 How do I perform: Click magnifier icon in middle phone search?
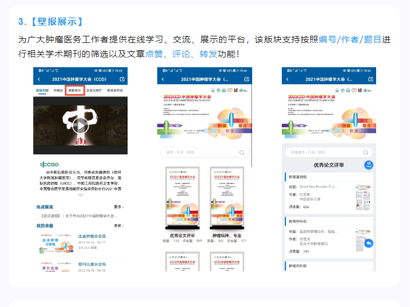click(x=242, y=153)
